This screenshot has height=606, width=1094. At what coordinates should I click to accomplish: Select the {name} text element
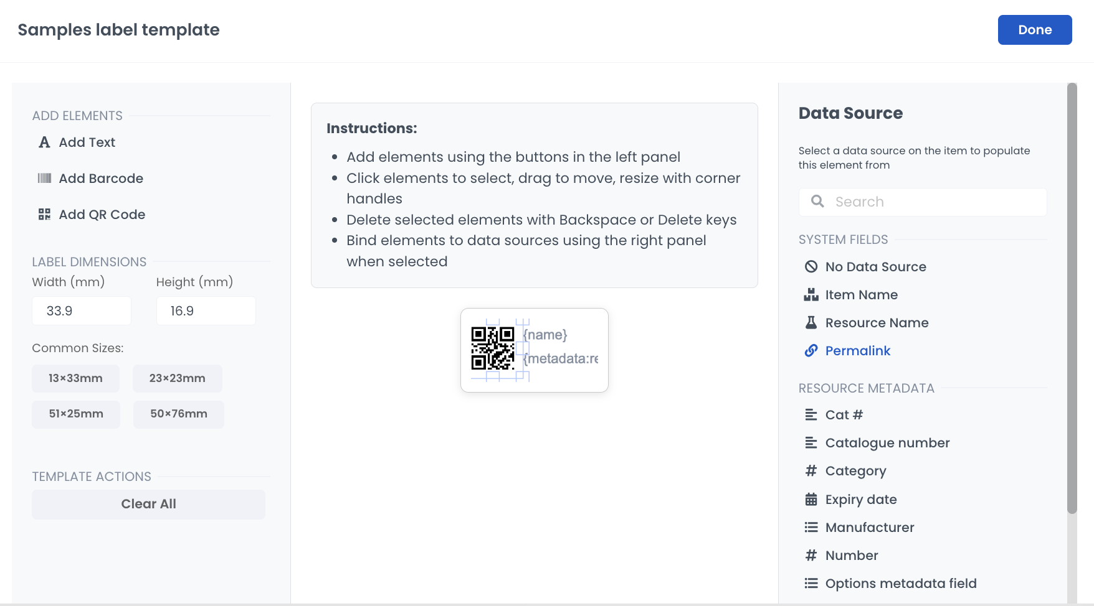tap(546, 335)
